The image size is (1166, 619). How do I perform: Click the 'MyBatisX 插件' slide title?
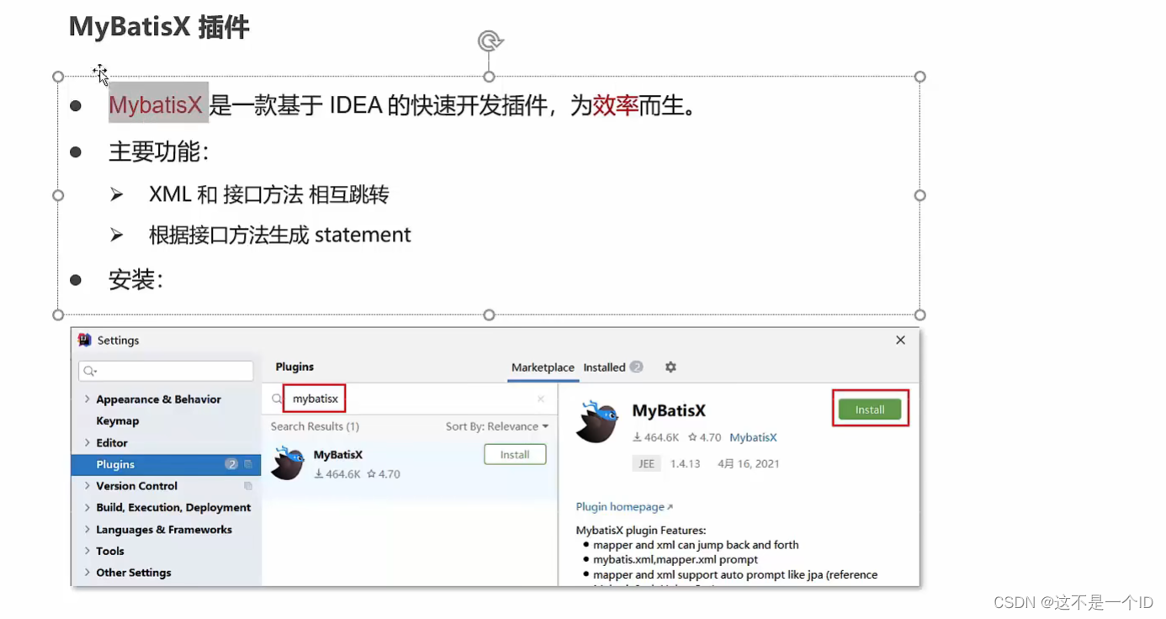(x=159, y=26)
